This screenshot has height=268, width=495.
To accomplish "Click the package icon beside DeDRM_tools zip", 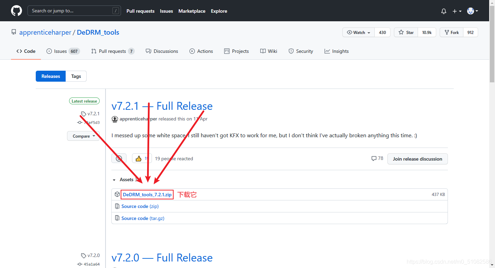I will click(117, 195).
